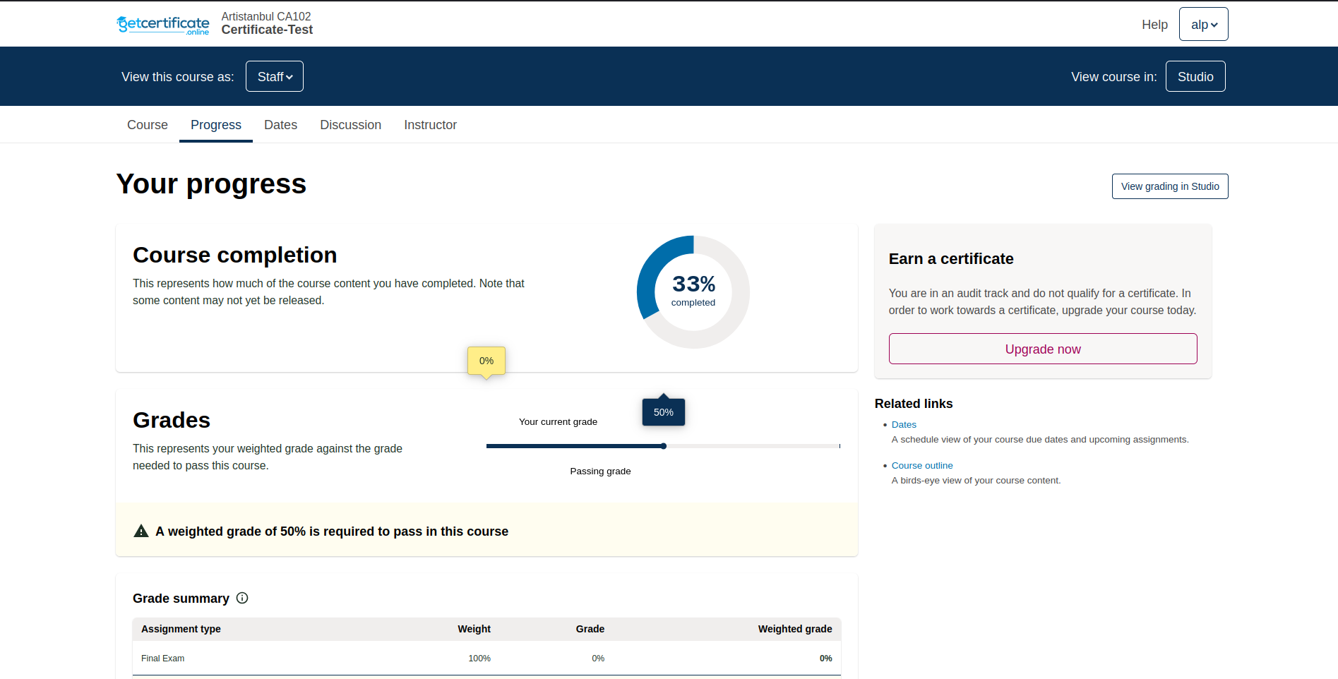Click the course completion donut chart
1338x679 pixels.
(x=693, y=292)
